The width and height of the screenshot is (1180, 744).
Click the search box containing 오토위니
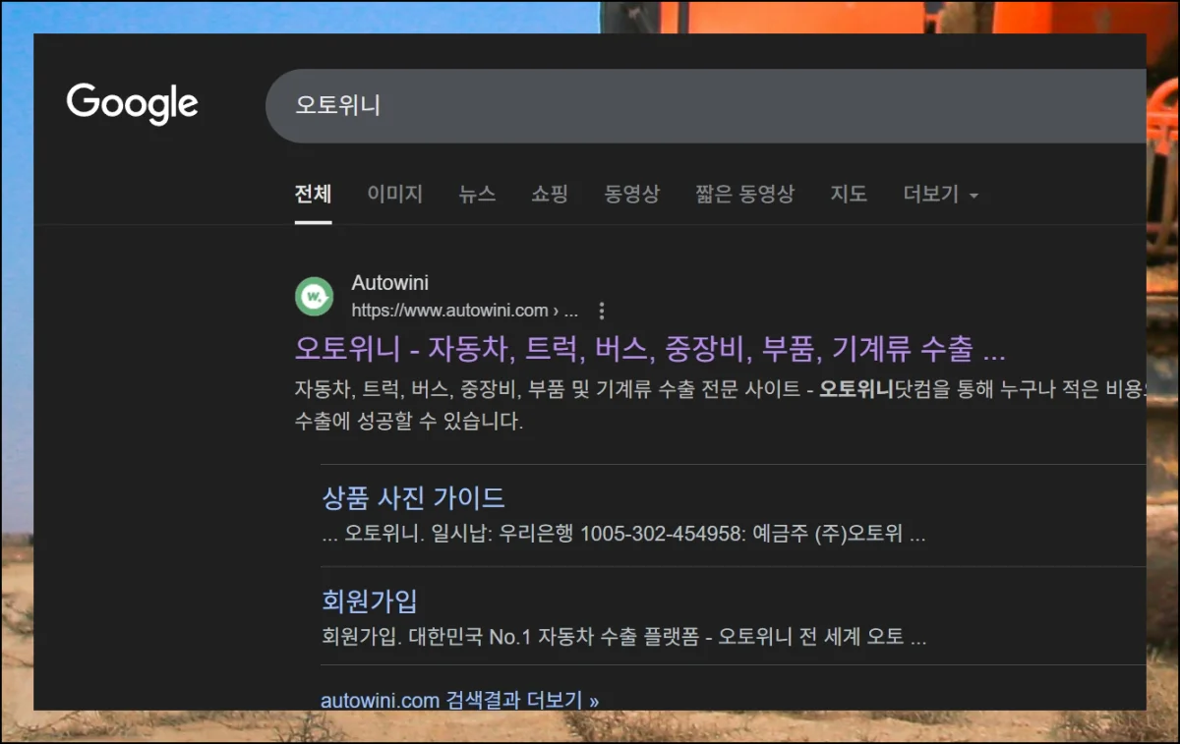(x=706, y=106)
